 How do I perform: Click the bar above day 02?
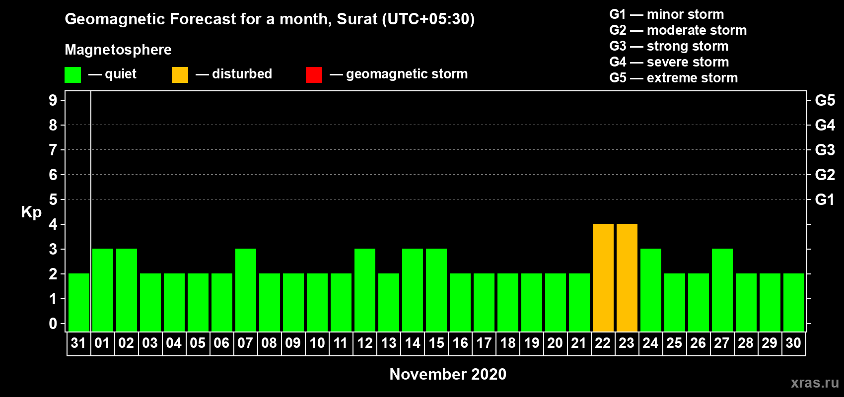pyautogui.click(x=127, y=290)
